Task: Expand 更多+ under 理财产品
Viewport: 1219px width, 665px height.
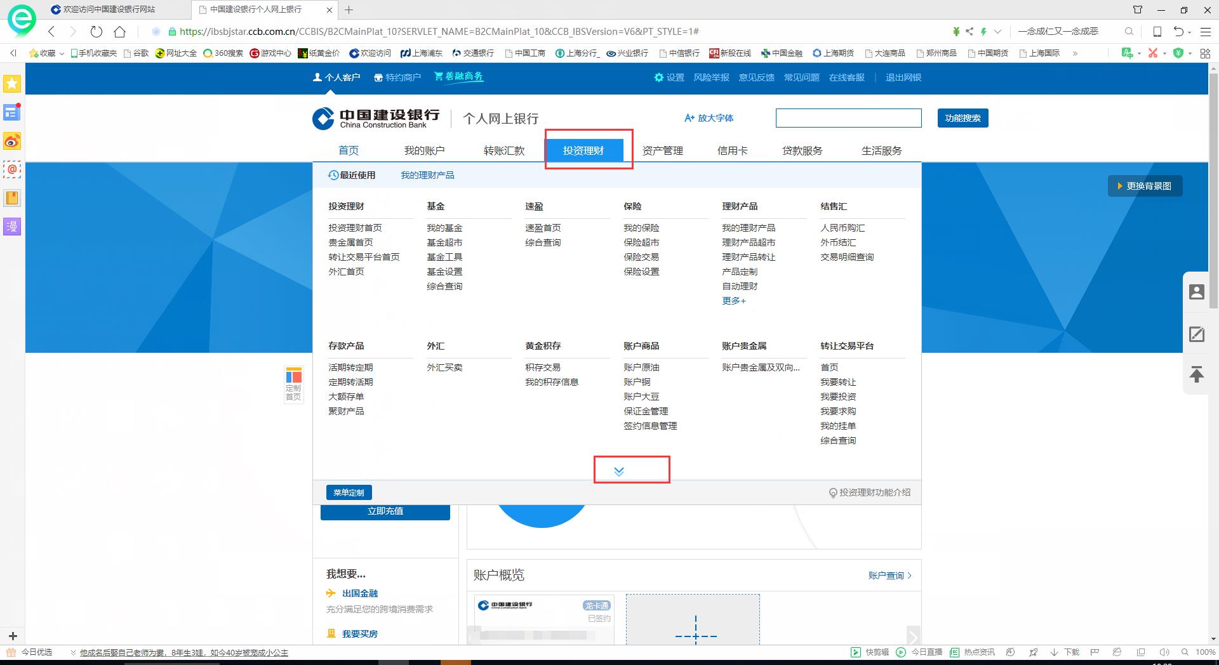Action: (734, 301)
